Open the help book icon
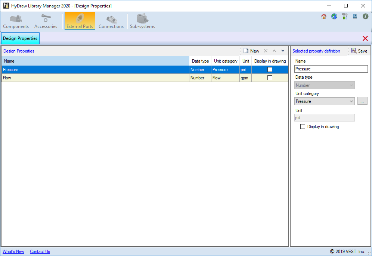The width and height of the screenshot is (372, 256). click(355, 16)
